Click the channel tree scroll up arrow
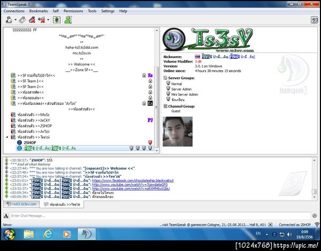The image size is (321, 251). tap(157, 31)
